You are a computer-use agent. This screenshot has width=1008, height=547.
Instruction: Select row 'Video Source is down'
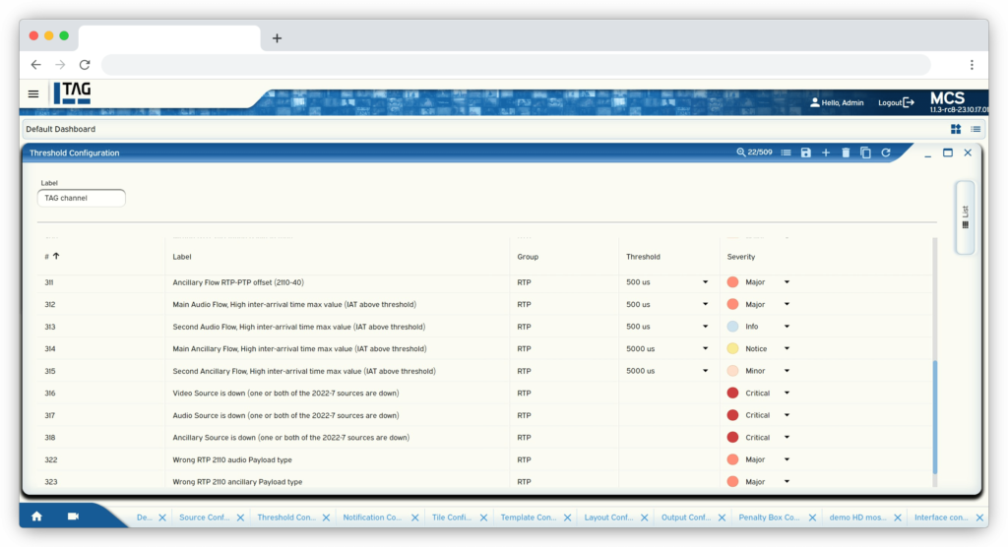coord(485,393)
